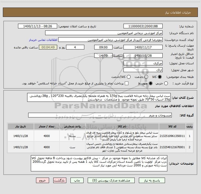
Task: Open the اطلاعات تماس خریدار link
Action: (x=43, y=40)
